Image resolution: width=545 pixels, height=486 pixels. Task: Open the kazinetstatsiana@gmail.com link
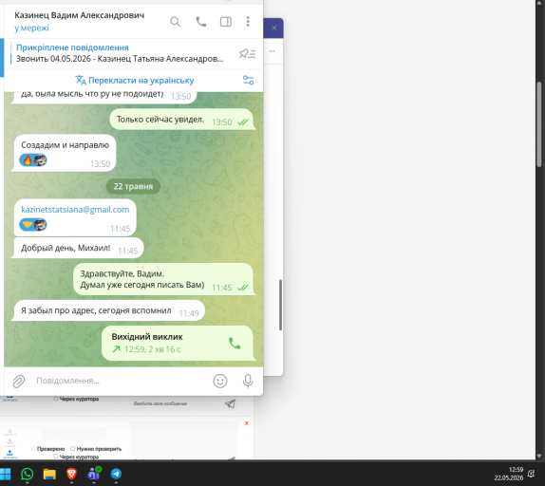pos(75,210)
